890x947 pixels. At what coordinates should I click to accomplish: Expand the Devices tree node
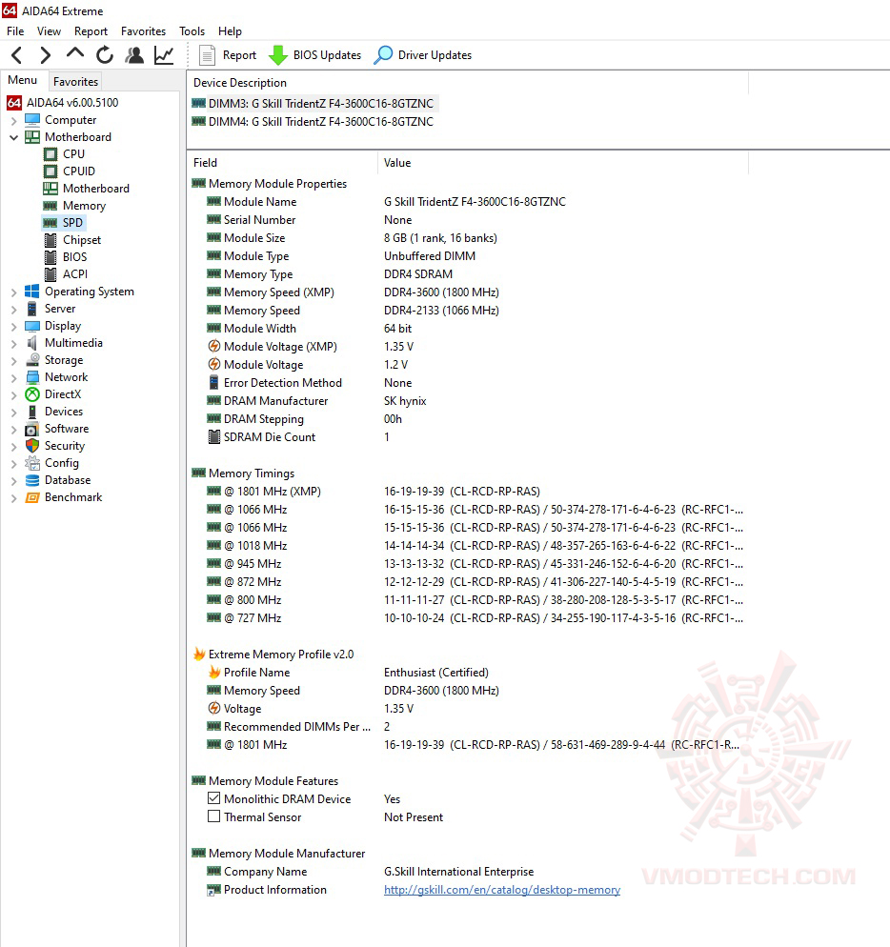(x=13, y=412)
